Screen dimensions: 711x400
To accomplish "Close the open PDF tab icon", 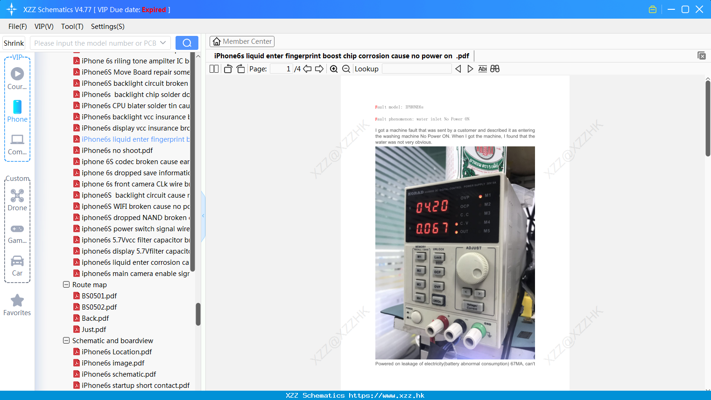I will coord(702,55).
